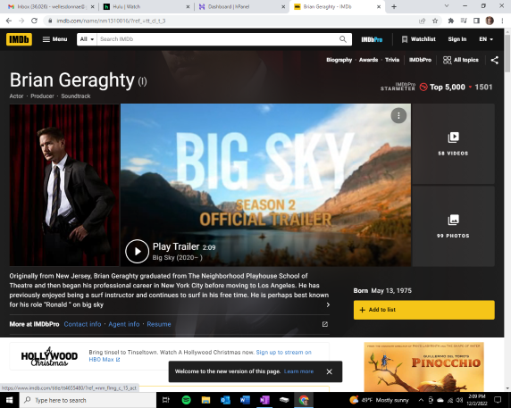Open the Chrome profile avatar

click(490, 21)
